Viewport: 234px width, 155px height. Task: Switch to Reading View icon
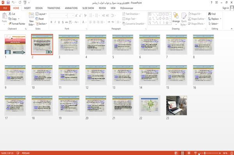[189, 153]
